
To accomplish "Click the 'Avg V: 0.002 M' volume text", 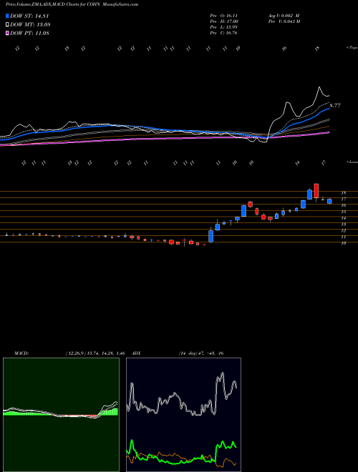I will click(x=284, y=16).
